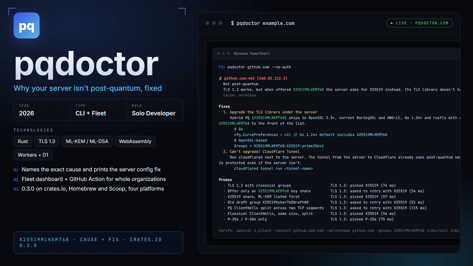The width and height of the screenshot is (473, 266).
Task: Click the TECHNOLOGIES section label
Action: click(x=33, y=130)
